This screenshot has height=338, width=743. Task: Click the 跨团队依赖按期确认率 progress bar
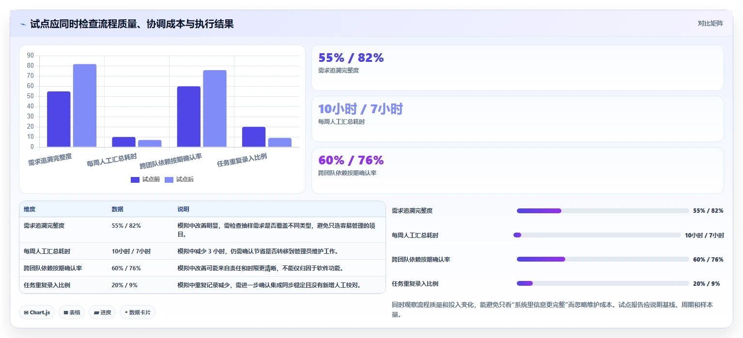(x=603, y=259)
